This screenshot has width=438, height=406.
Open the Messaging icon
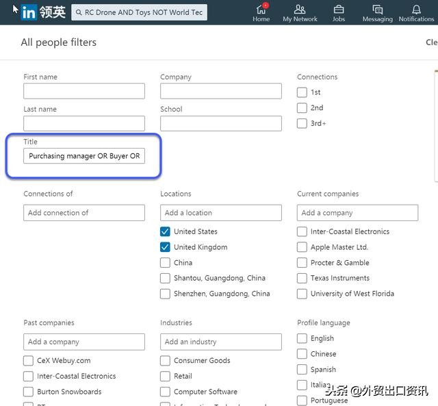[x=377, y=10]
